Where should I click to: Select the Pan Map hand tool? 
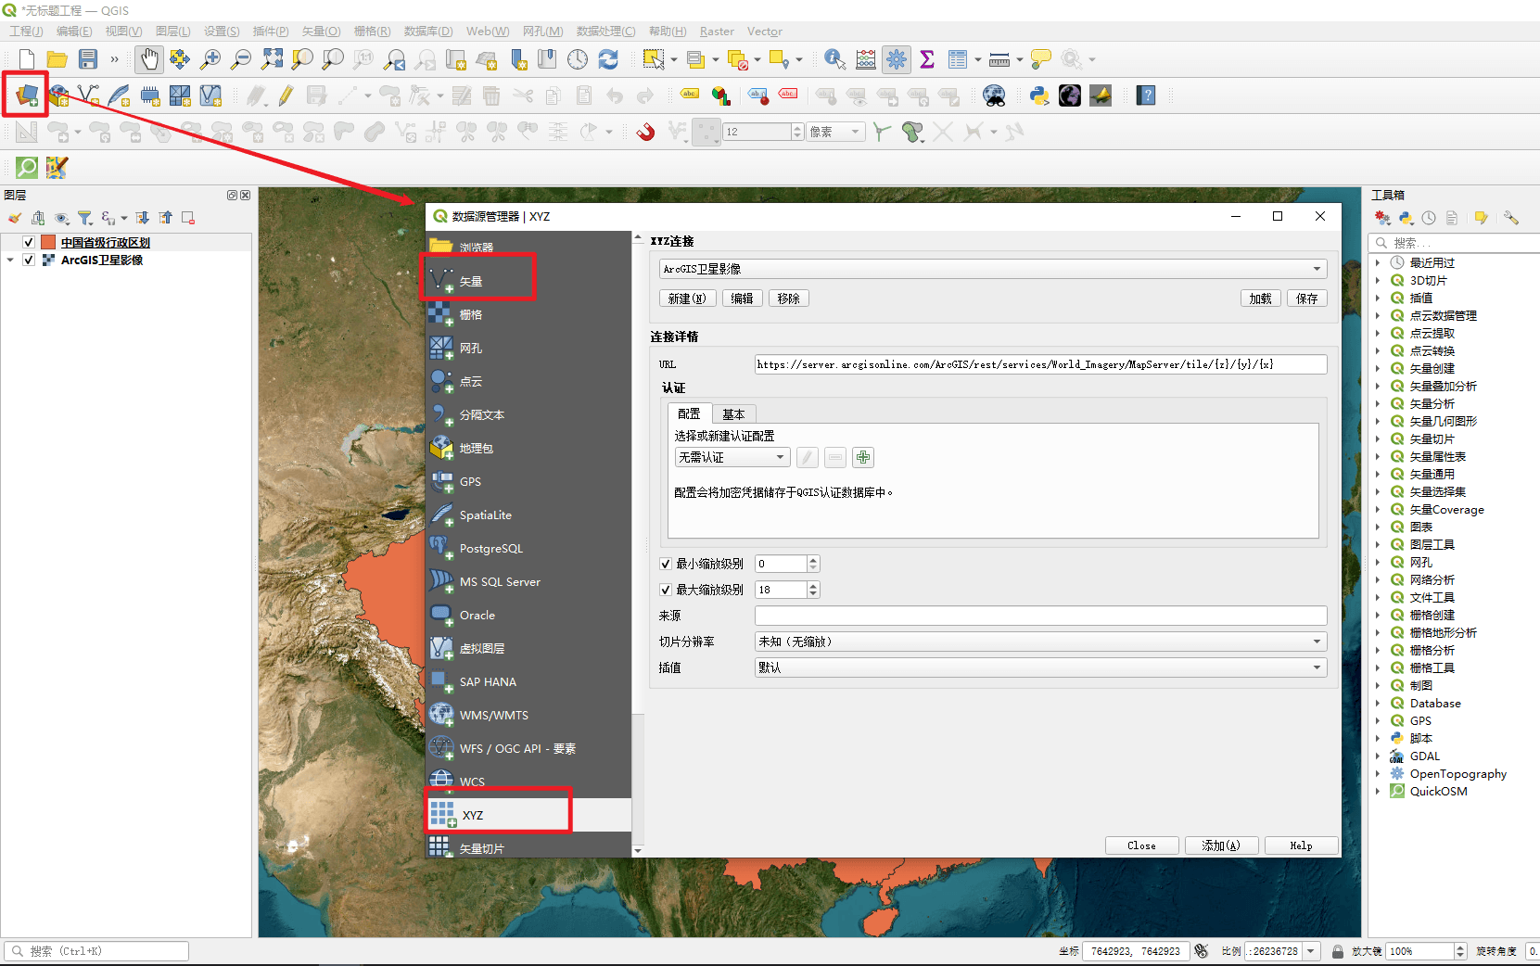(x=148, y=59)
